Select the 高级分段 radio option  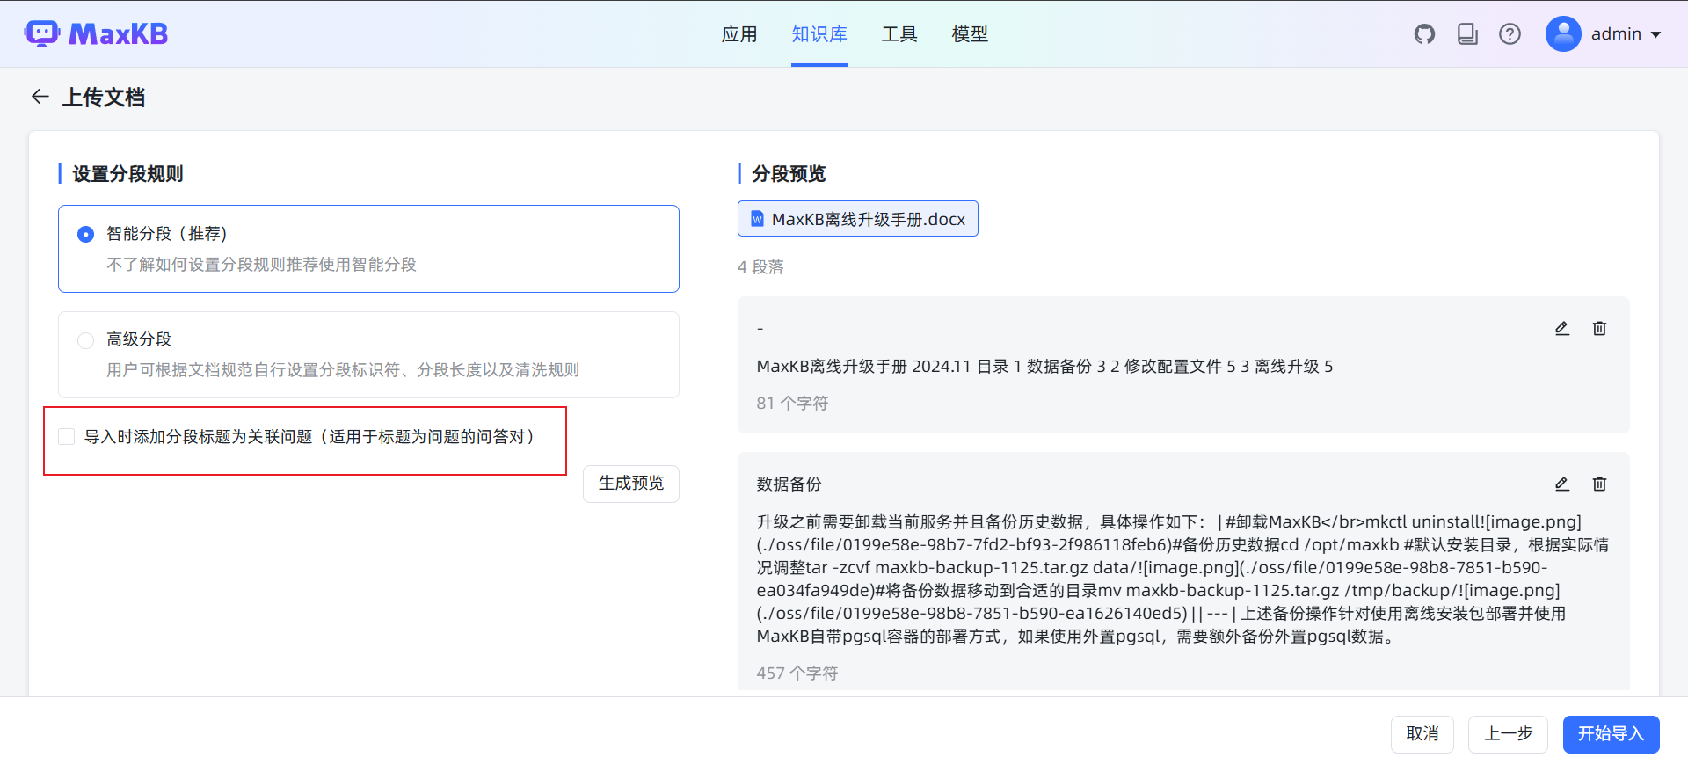(x=85, y=340)
